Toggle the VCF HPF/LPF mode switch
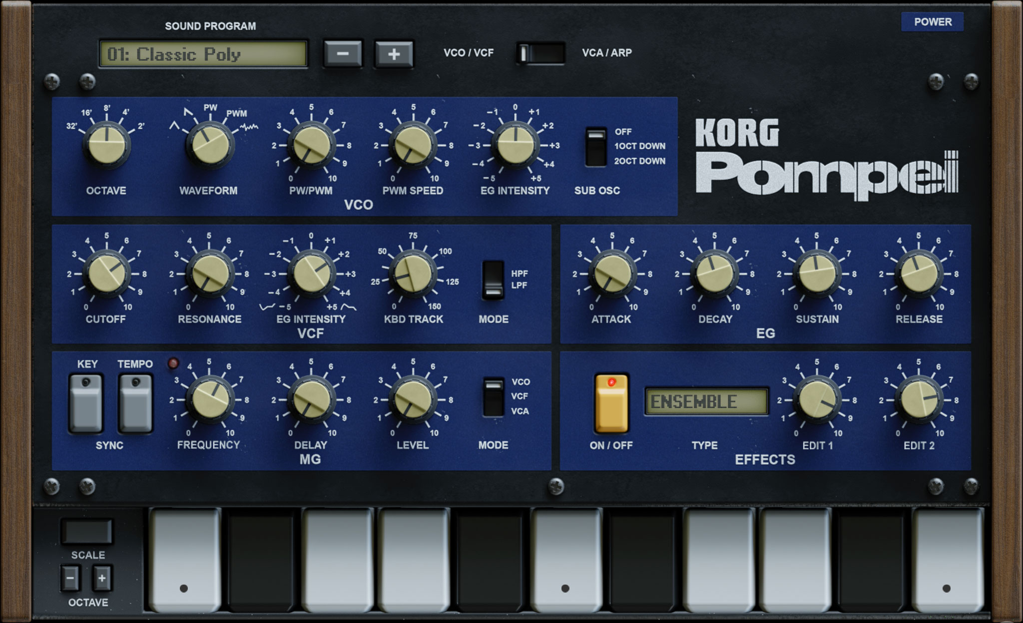Screen dimensions: 1023x623 pyautogui.click(x=493, y=280)
